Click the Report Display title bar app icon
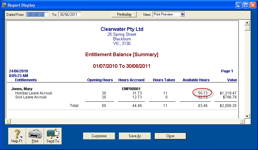 pyautogui.click(x=4, y=5)
